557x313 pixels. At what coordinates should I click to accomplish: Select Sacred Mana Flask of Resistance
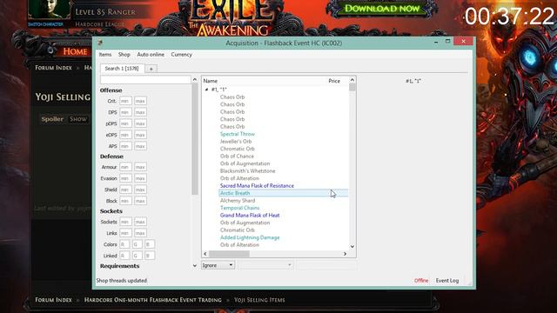click(257, 185)
